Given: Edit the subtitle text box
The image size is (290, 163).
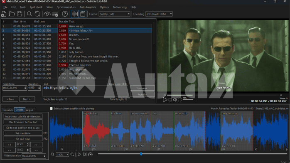Looking at the screenshot, I should pyautogui.click(x=86, y=91).
